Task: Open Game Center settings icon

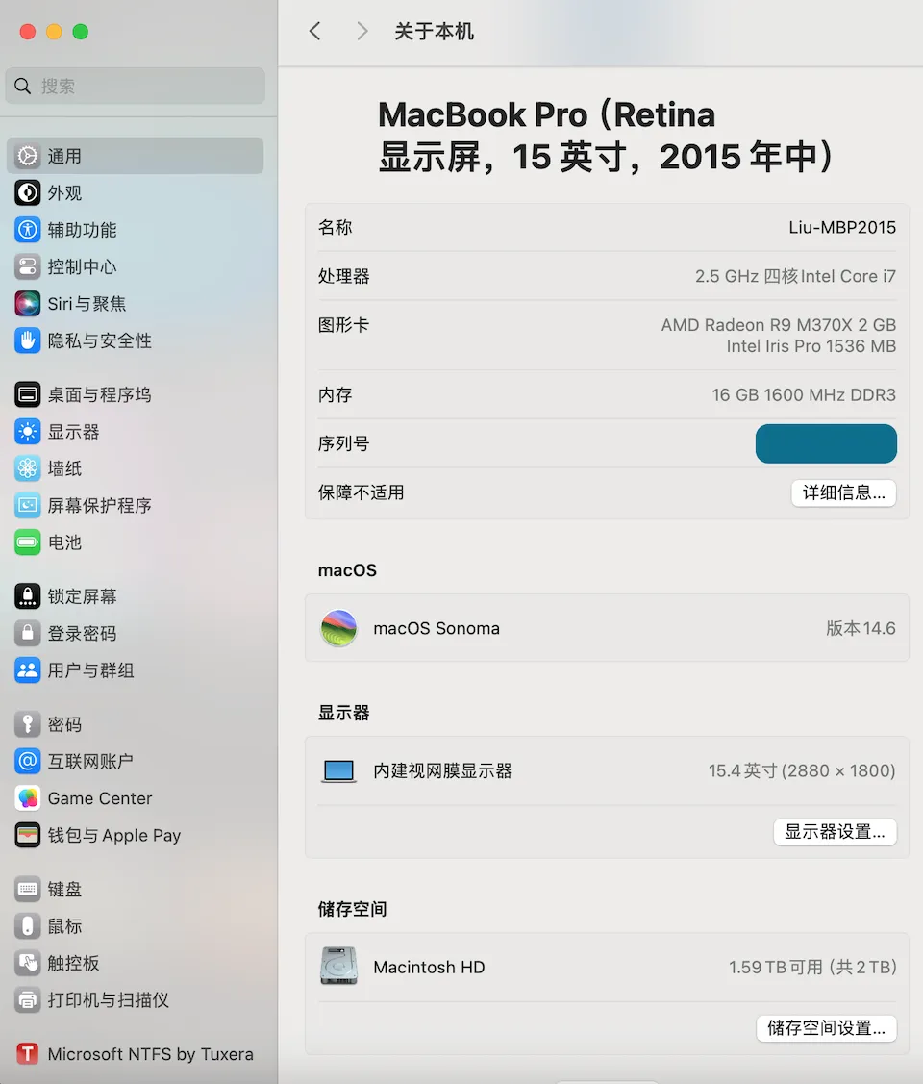Action: coord(26,798)
